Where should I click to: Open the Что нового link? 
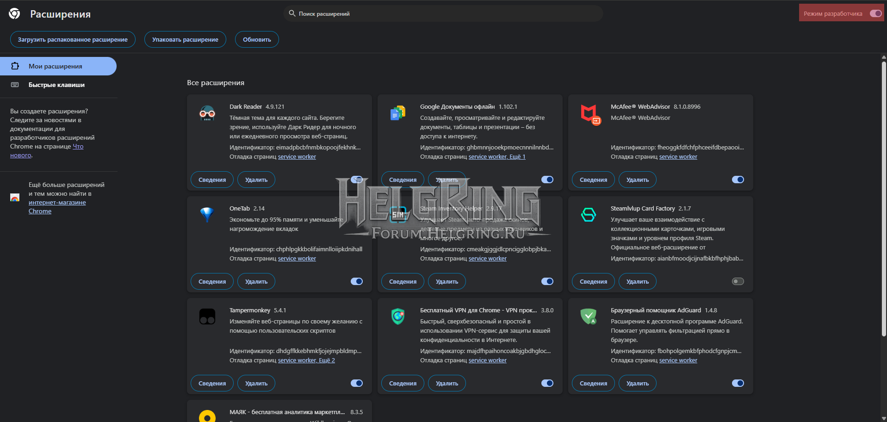click(x=78, y=147)
